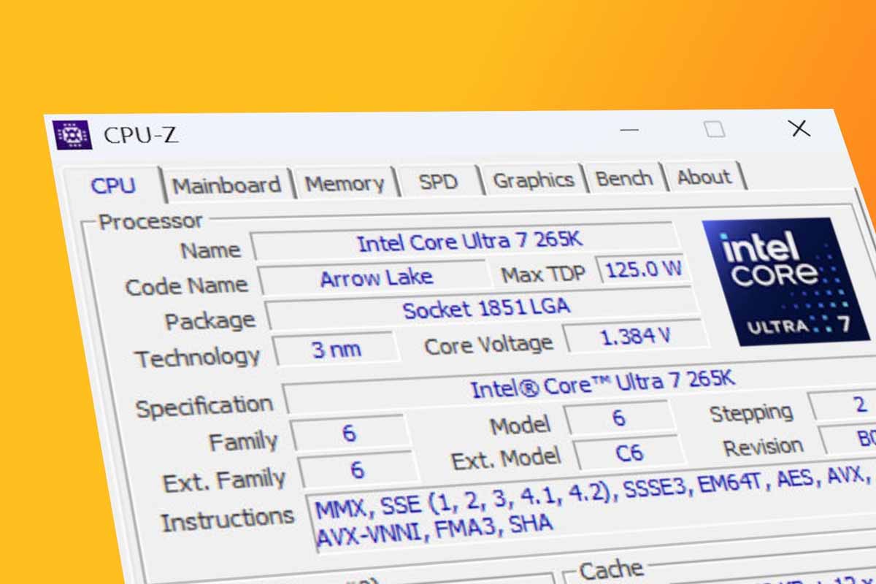Click the maximize button in title bar

(715, 129)
